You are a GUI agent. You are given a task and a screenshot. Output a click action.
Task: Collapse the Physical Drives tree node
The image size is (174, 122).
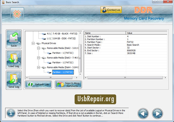33,43
